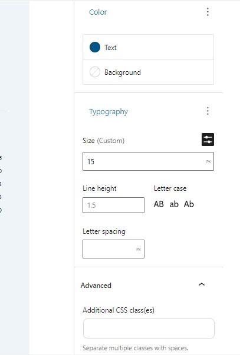Apply capitalize Ab letter case
The height and width of the screenshot is (355, 240).
pyautogui.click(x=189, y=204)
